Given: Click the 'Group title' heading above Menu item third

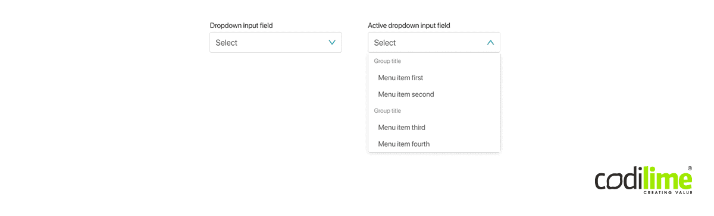Looking at the screenshot, I should click(x=387, y=111).
